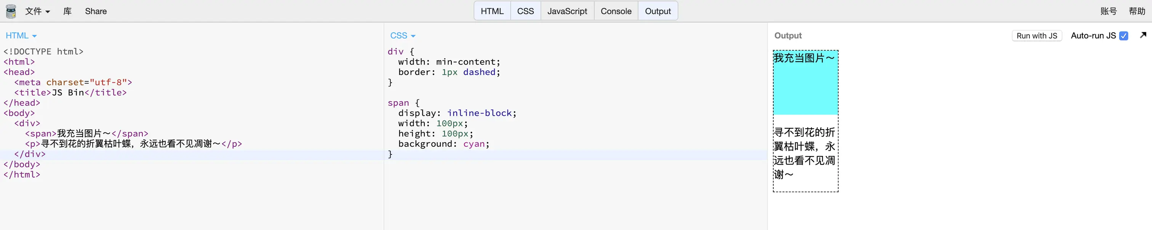Open the Share menu
This screenshot has height=230, width=1152.
tap(96, 11)
